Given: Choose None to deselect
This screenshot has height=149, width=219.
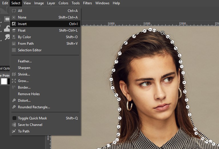Looking at the screenshot, I should coord(45,17).
